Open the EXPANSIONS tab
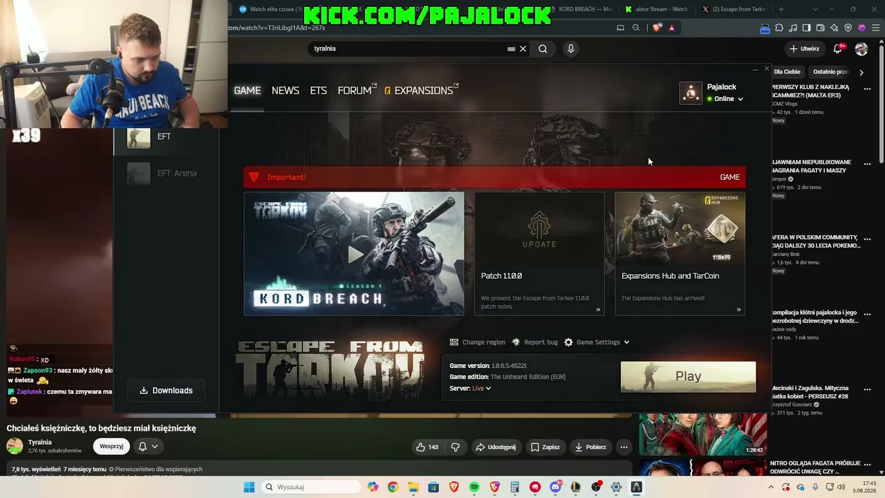The height and width of the screenshot is (498, 885). pos(422,91)
